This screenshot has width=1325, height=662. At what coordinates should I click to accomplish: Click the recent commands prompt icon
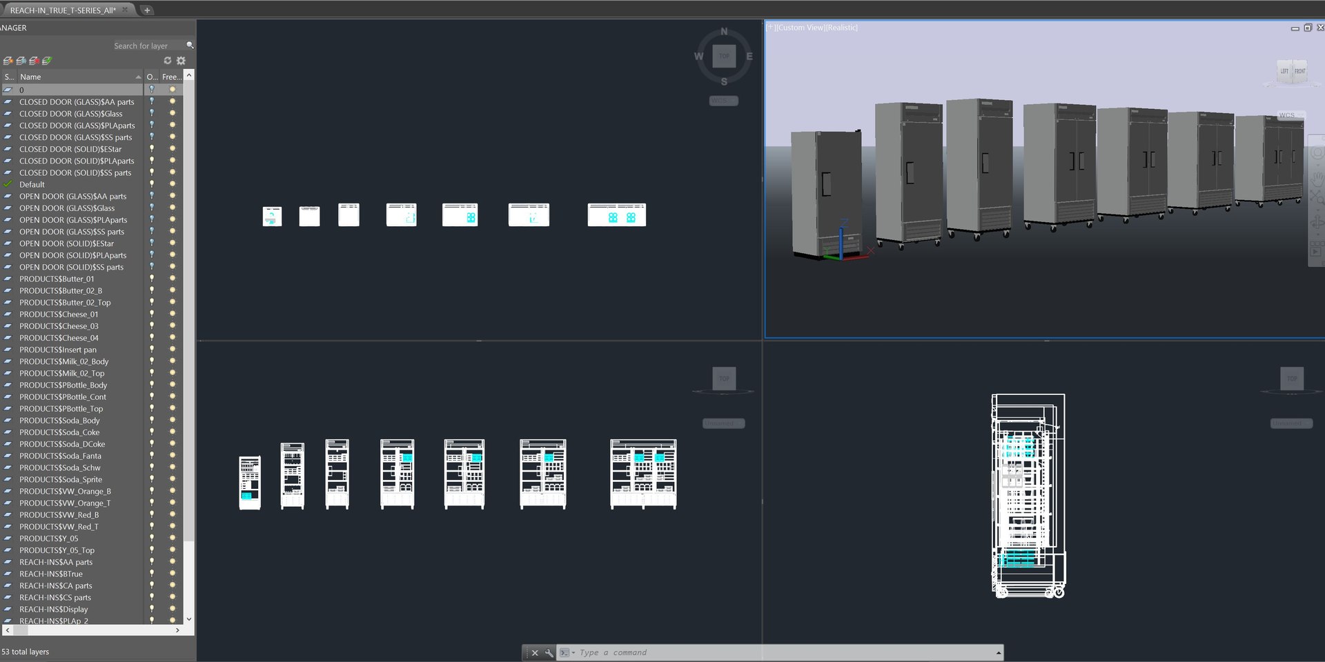pyautogui.click(x=565, y=652)
